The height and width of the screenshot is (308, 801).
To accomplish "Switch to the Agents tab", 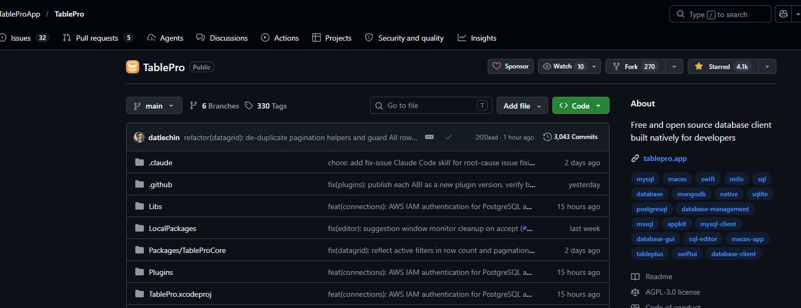I will (x=165, y=38).
